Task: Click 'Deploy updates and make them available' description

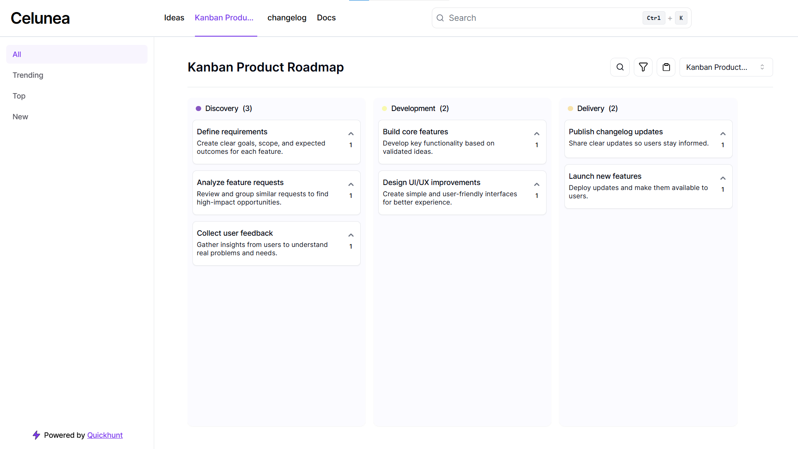Action: (638, 192)
